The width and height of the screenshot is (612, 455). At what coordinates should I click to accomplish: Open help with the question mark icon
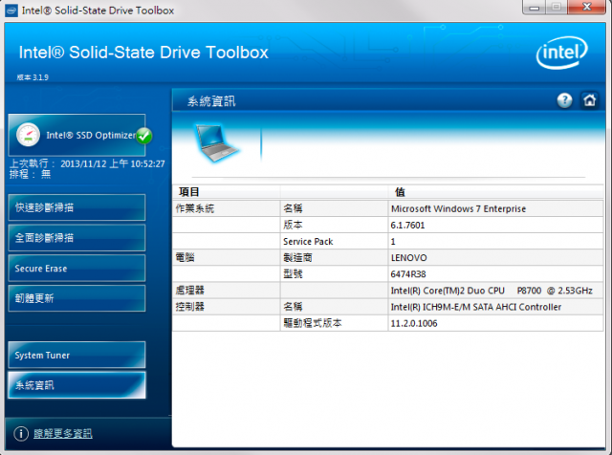[x=564, y=100]
